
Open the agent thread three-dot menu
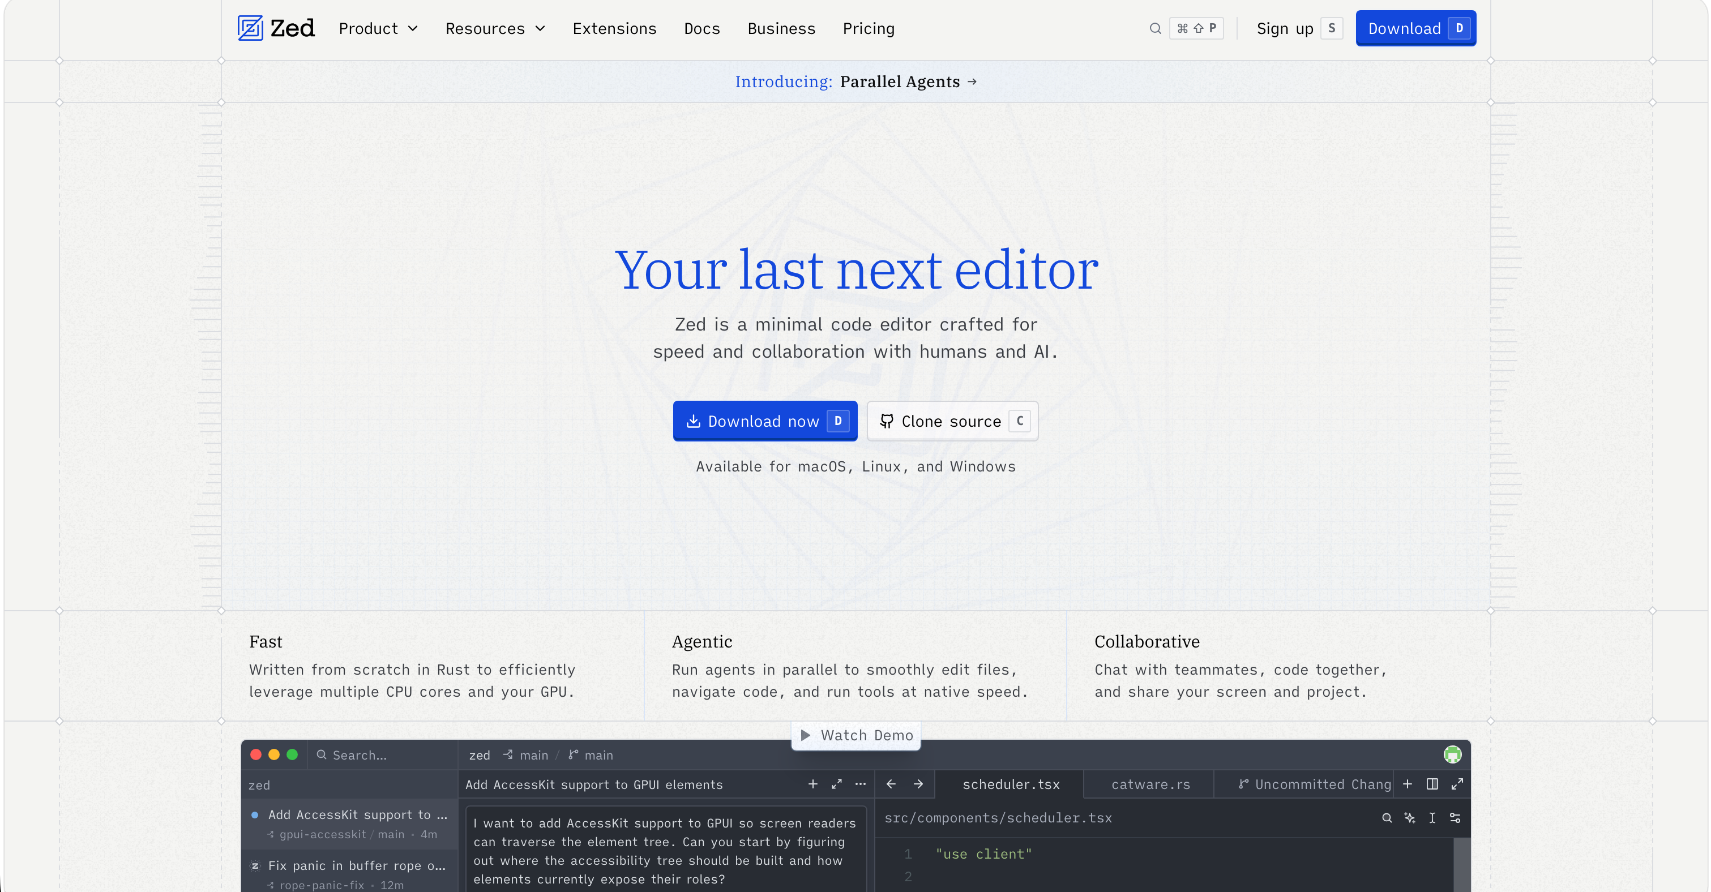860,784
